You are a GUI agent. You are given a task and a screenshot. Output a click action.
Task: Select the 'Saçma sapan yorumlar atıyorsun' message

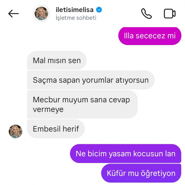tap(91, 80)
